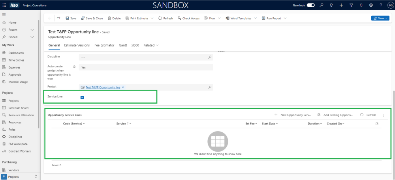Open Expenses in the sidebar

[14, 67]
